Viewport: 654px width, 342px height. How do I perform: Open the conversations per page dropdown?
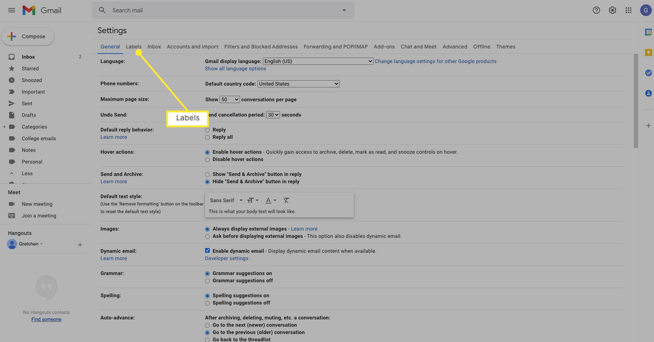point(229,99)
